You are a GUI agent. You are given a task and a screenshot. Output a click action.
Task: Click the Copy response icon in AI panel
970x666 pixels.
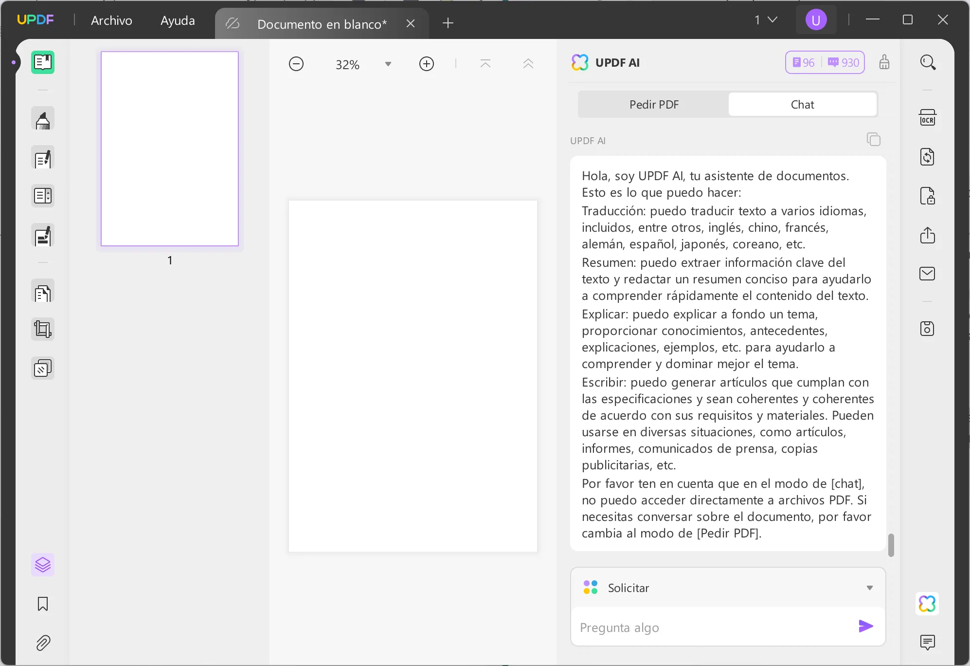tap(874, 139)
